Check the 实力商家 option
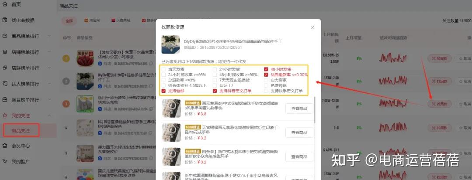This screenshot has width=472, height=180. click(266, 80)
